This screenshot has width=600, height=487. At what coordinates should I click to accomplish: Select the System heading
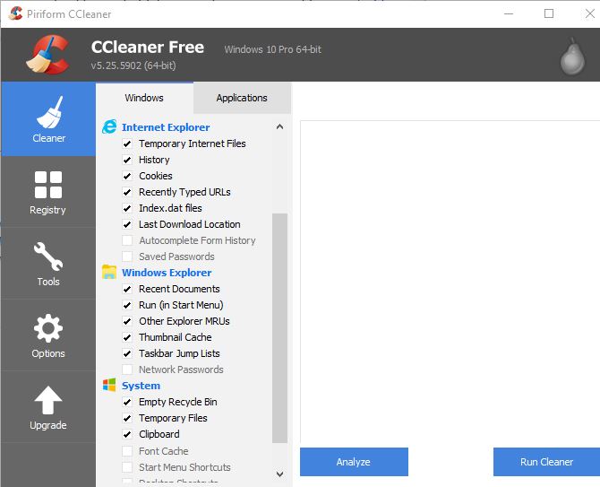141,386
